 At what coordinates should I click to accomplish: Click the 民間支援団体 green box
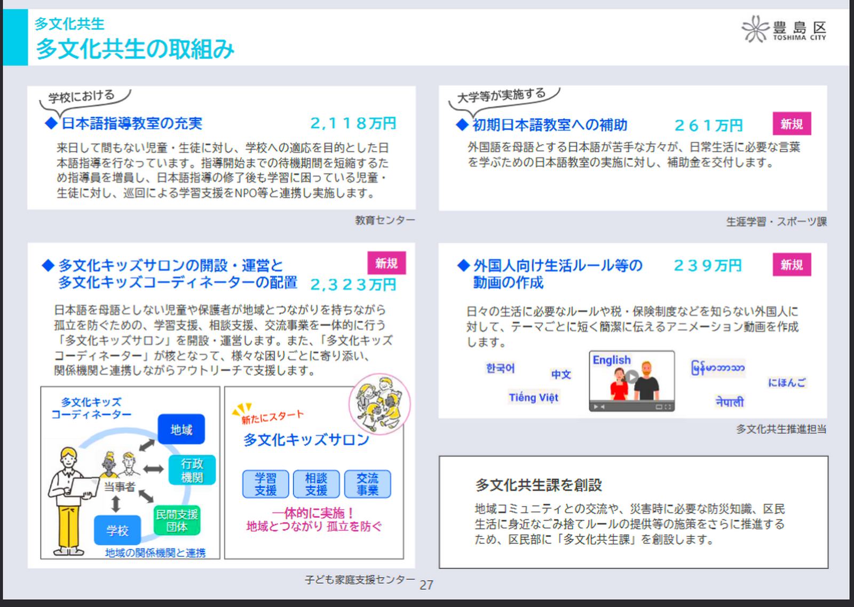click(x=177, y=521)
